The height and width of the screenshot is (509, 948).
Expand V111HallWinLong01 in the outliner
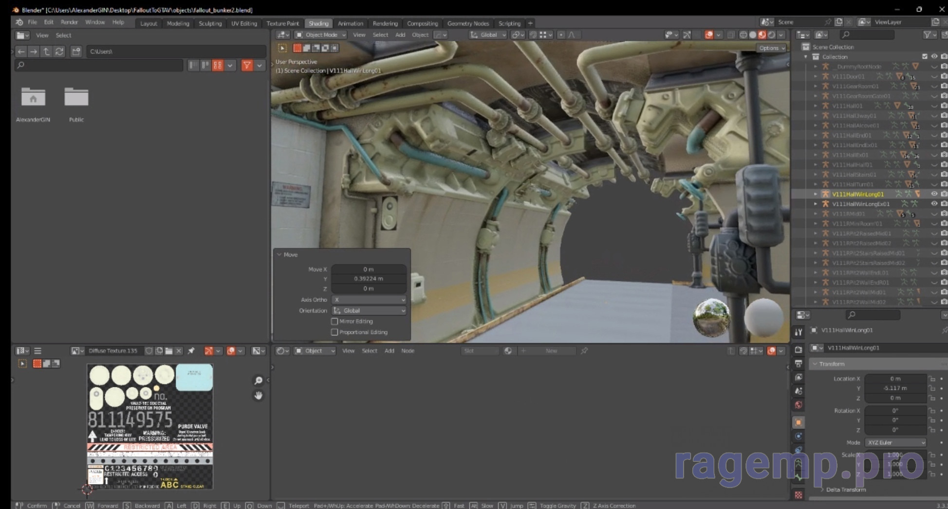pos(816,194)
